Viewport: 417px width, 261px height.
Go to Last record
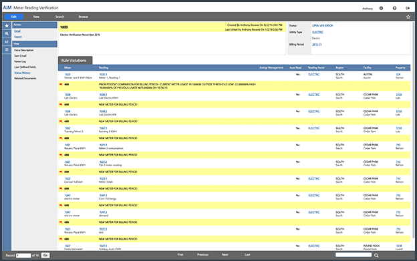pyautogui.click(x=247, y=254)
